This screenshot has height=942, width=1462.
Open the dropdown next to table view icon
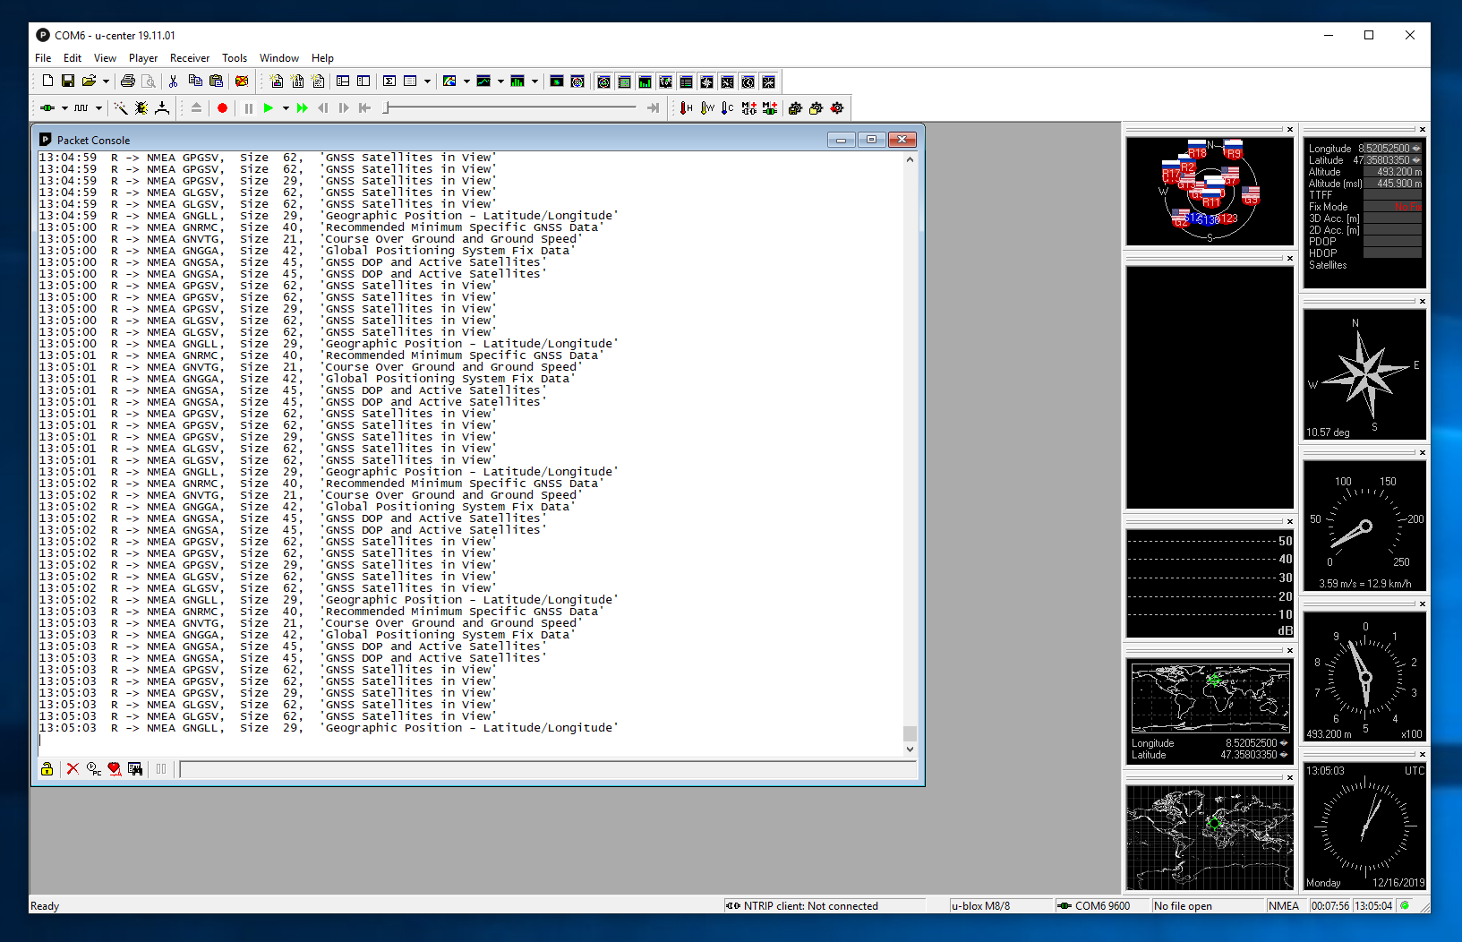pos(427,81)
